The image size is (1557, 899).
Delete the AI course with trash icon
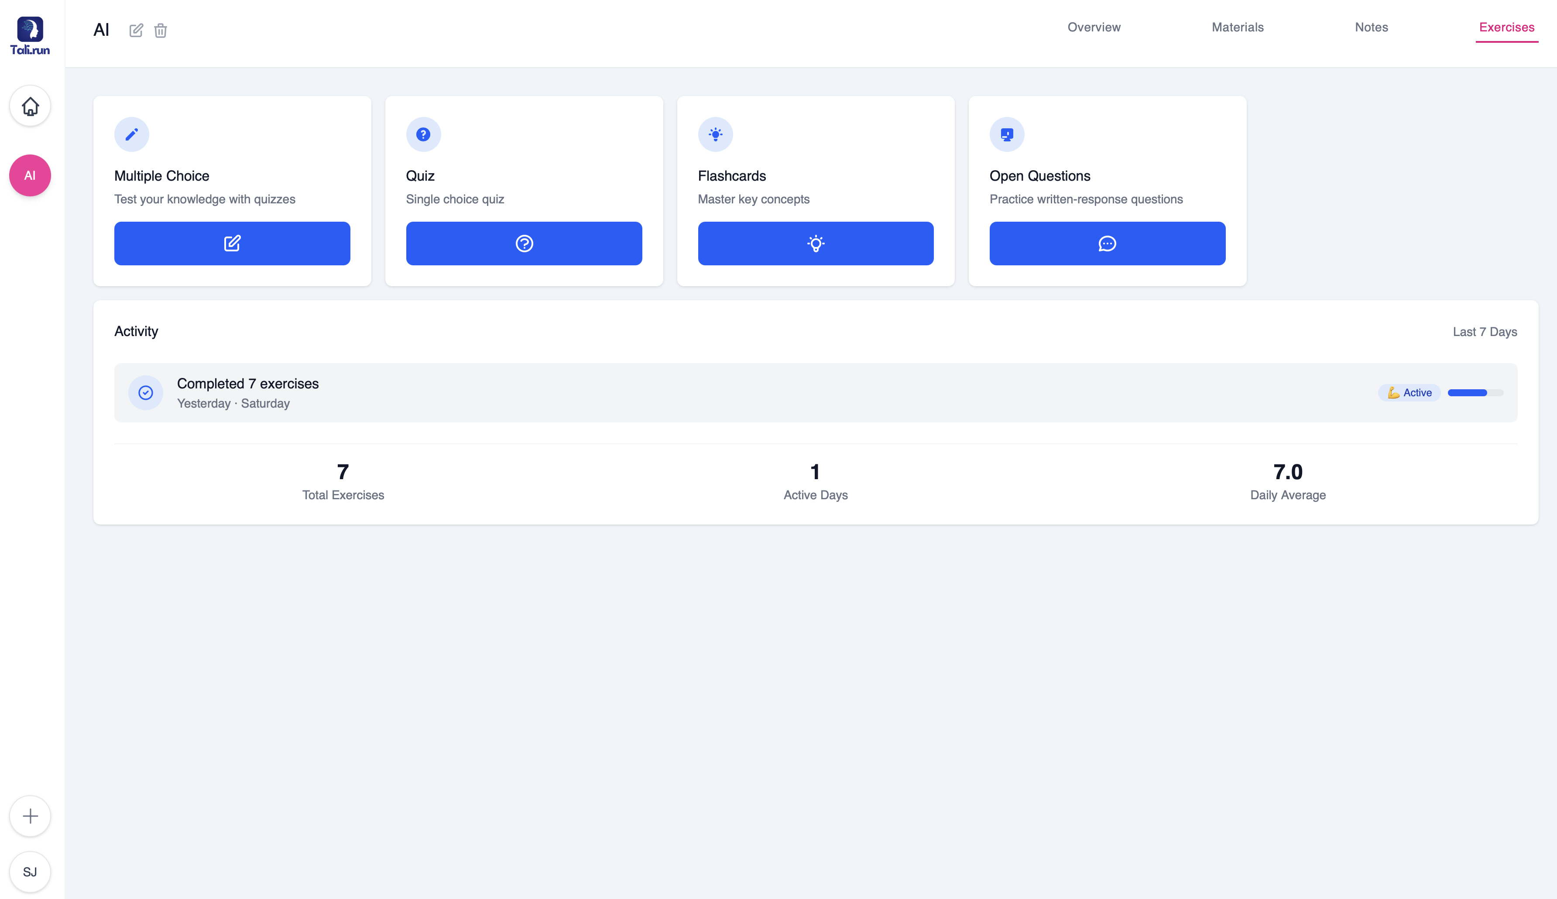coord(161,30)
